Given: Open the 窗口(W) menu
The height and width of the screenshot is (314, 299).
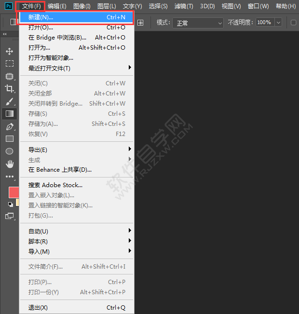Looking at the screenshot, I should coord(258,6).
